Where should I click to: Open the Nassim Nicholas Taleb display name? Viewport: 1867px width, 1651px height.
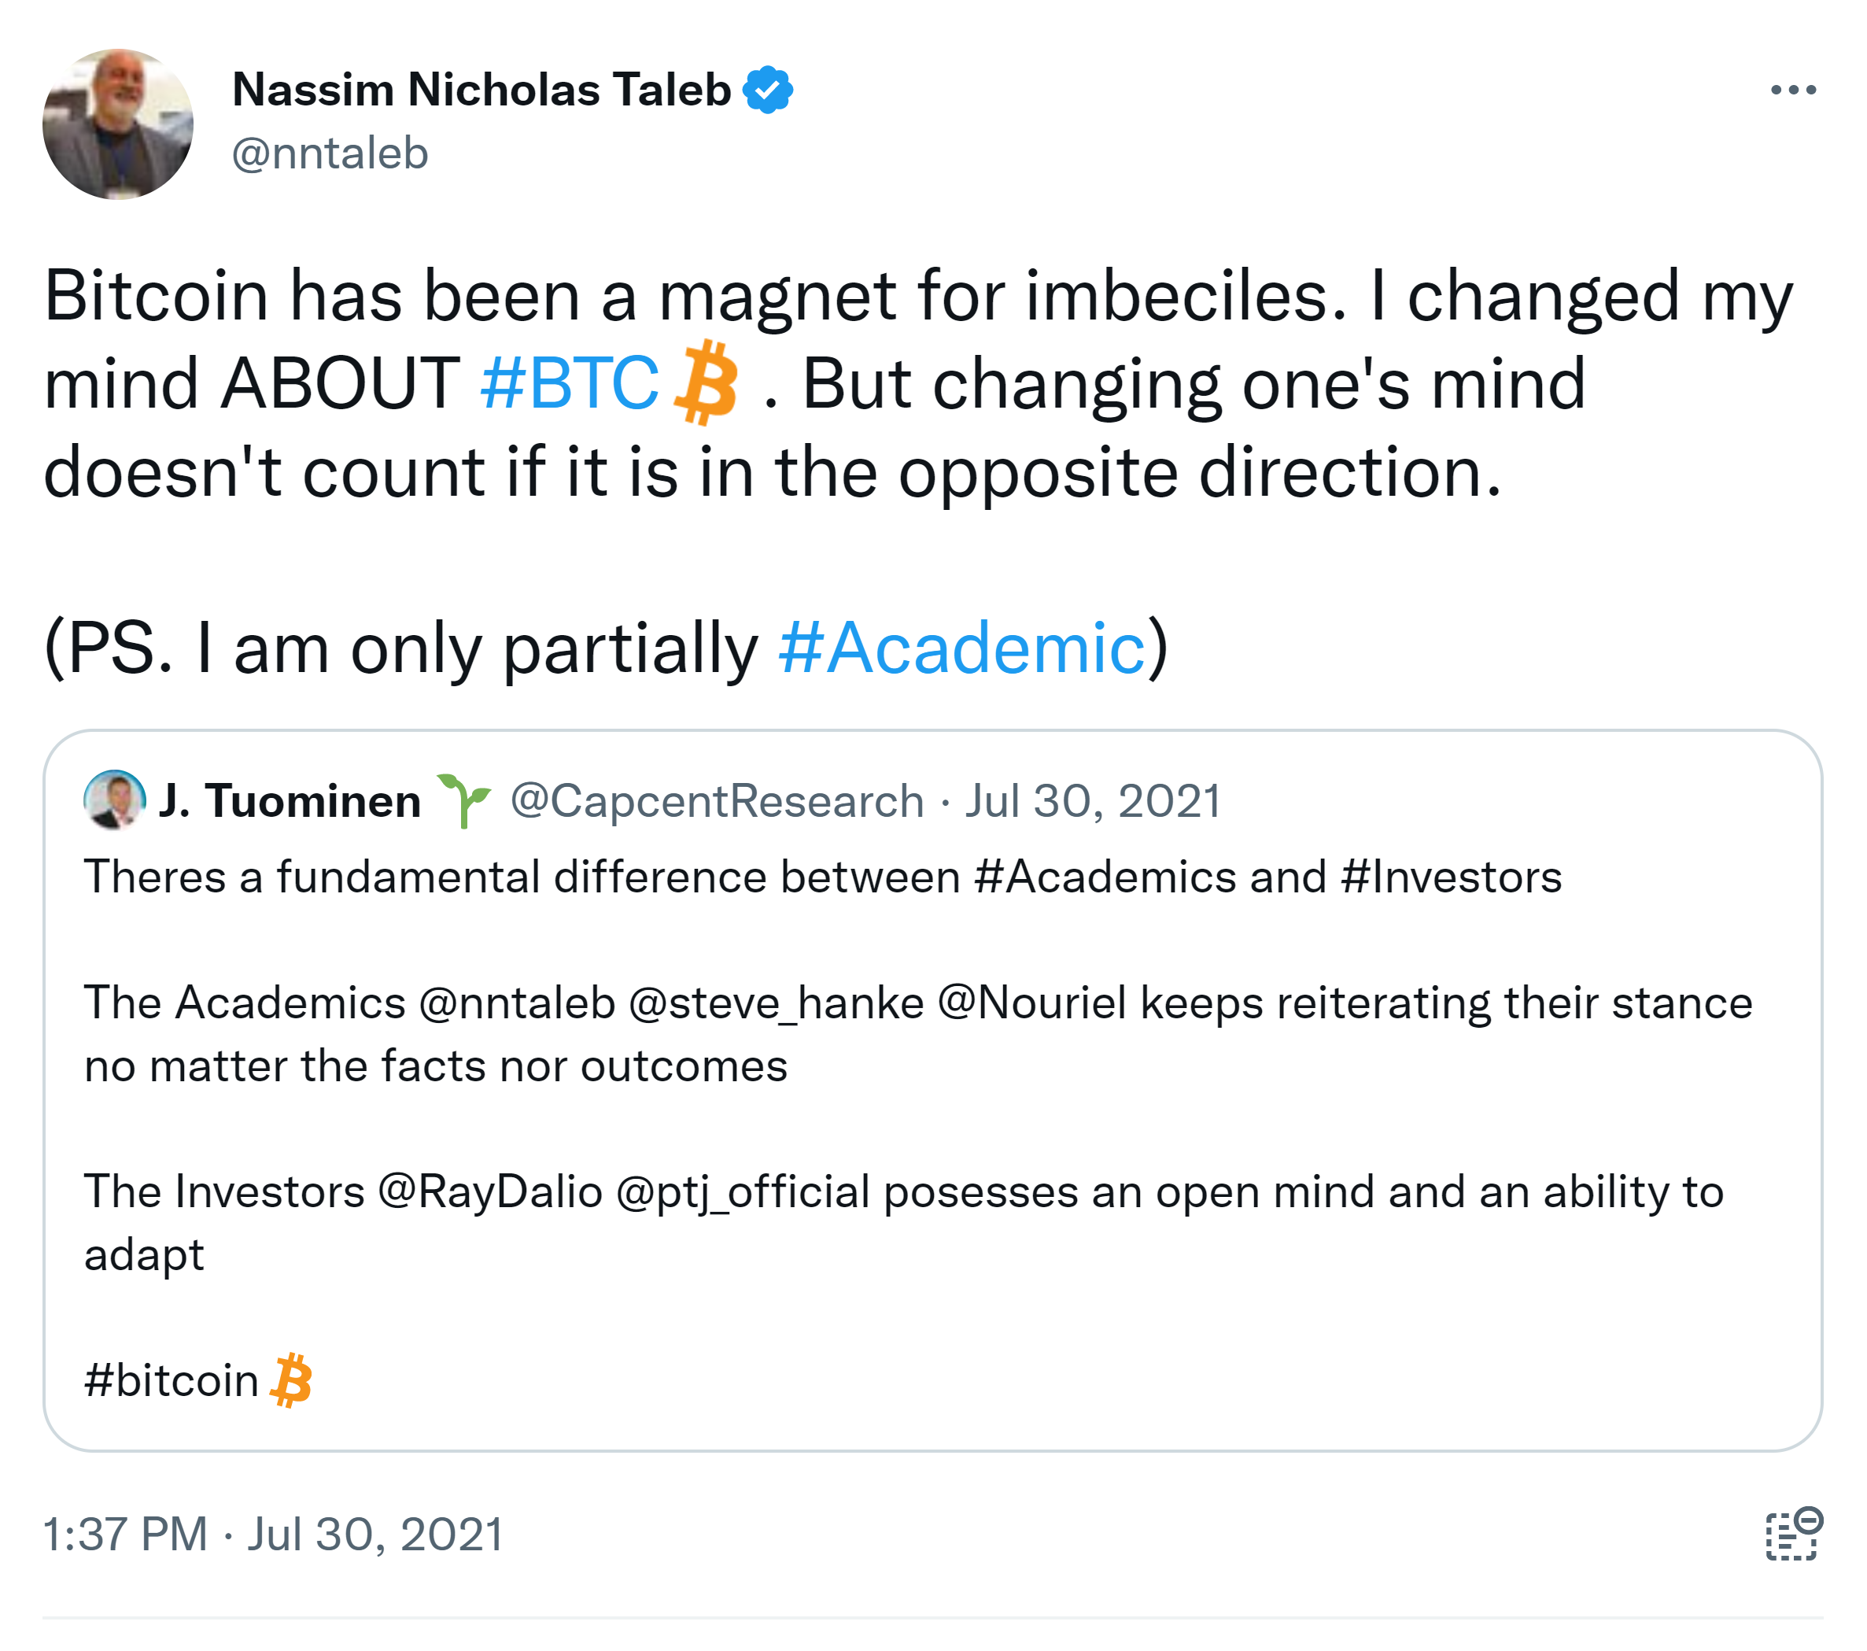pos(482,90)
